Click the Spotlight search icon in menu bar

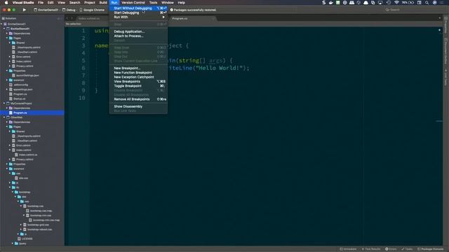pos(427,3)
